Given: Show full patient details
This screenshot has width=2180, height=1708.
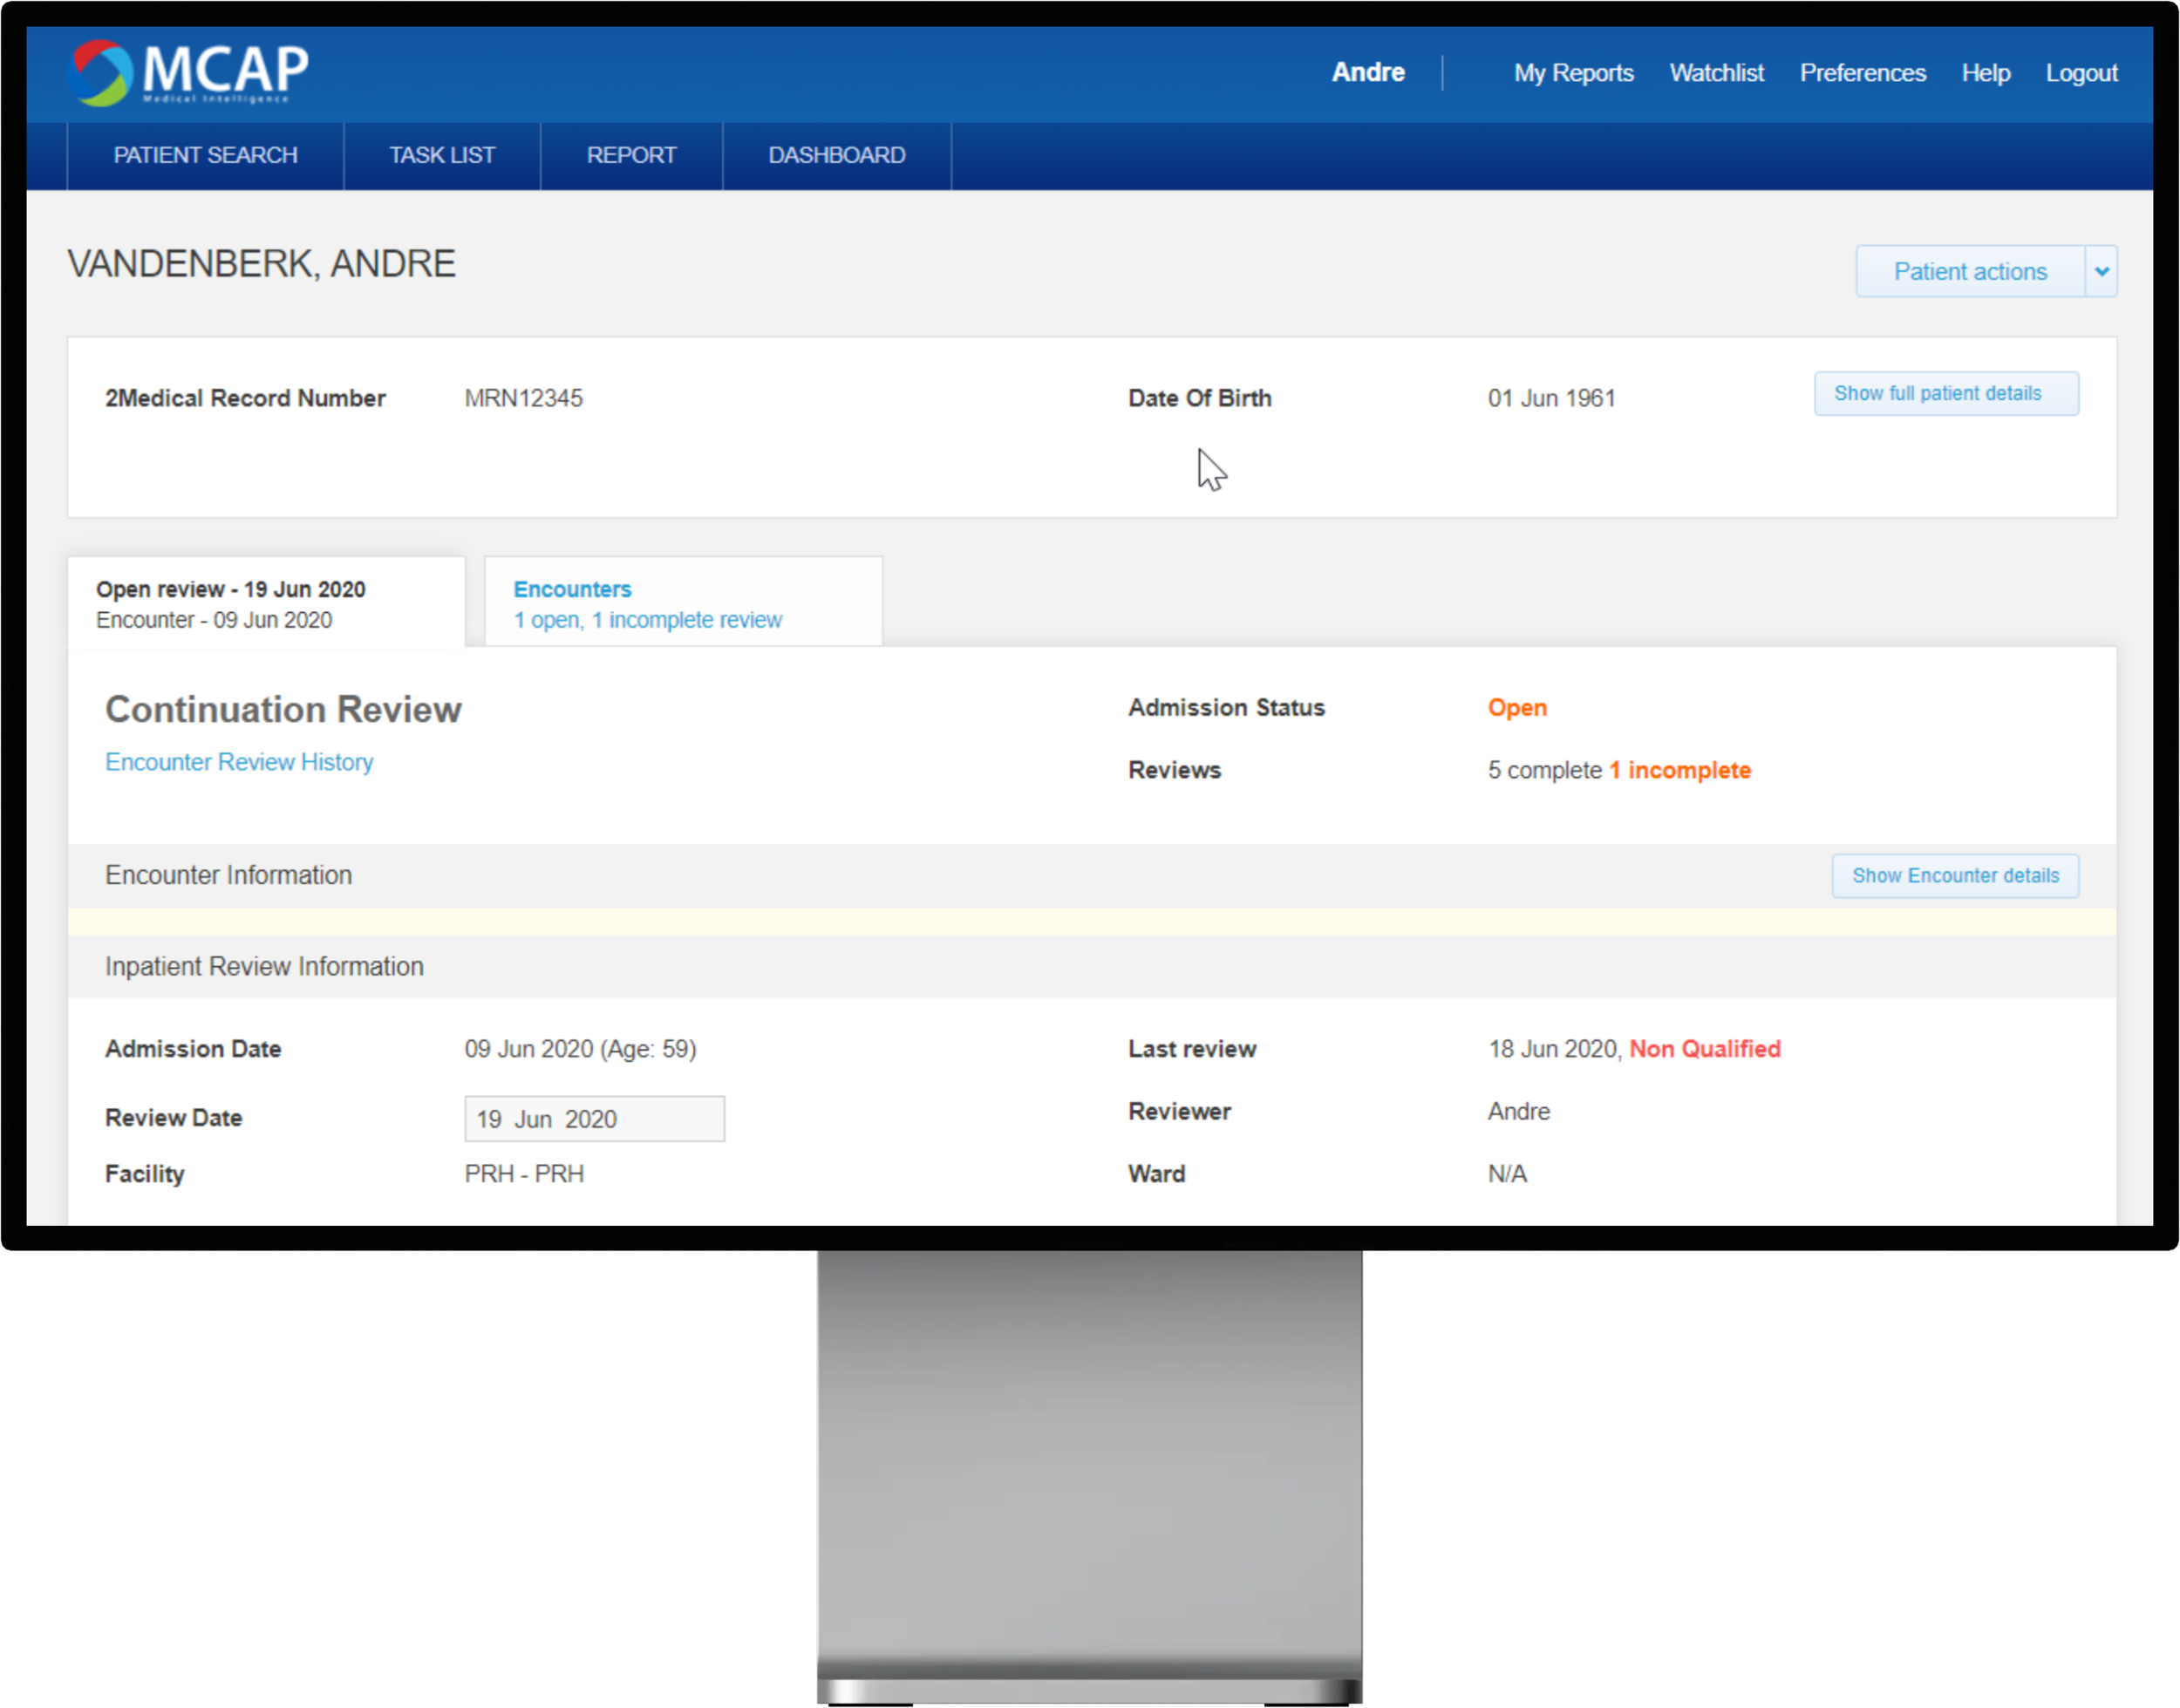Looking at the screenshot, I should (1945, 393).
